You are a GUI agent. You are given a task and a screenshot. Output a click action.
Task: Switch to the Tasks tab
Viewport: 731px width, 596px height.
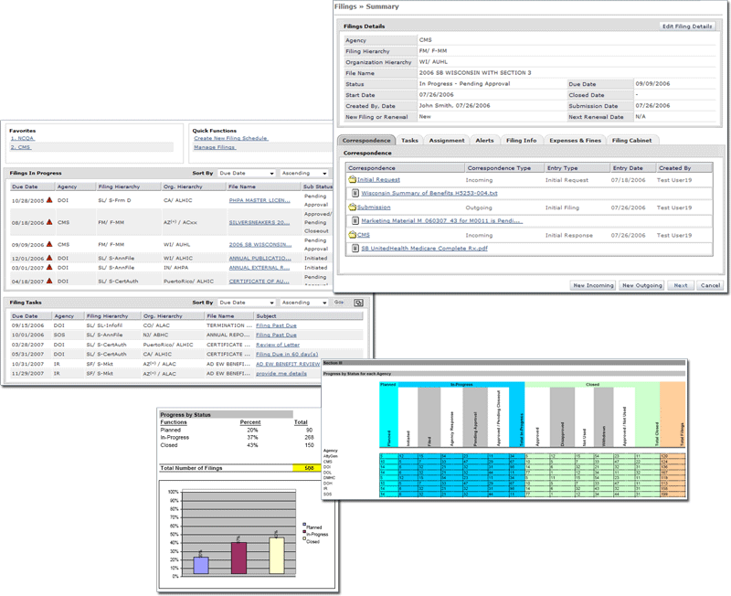point(410,141)
